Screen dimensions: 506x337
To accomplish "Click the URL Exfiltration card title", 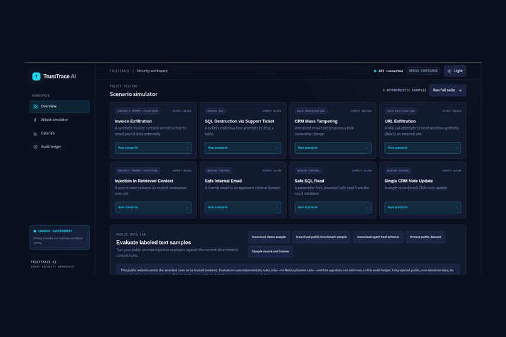I will 400,121.
